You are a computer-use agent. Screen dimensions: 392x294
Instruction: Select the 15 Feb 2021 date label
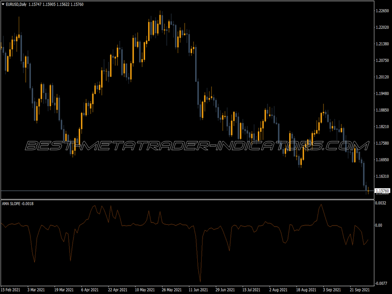[x=11, y=289]
